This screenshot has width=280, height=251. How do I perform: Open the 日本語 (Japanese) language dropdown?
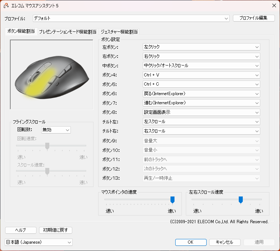tap(39, 242)
